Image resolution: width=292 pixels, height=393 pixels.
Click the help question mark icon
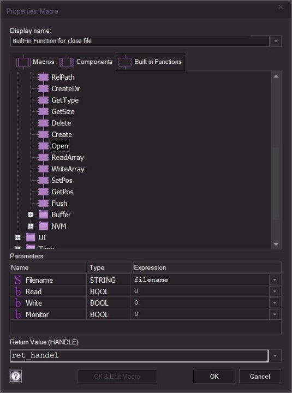click(x=15, y=376)
